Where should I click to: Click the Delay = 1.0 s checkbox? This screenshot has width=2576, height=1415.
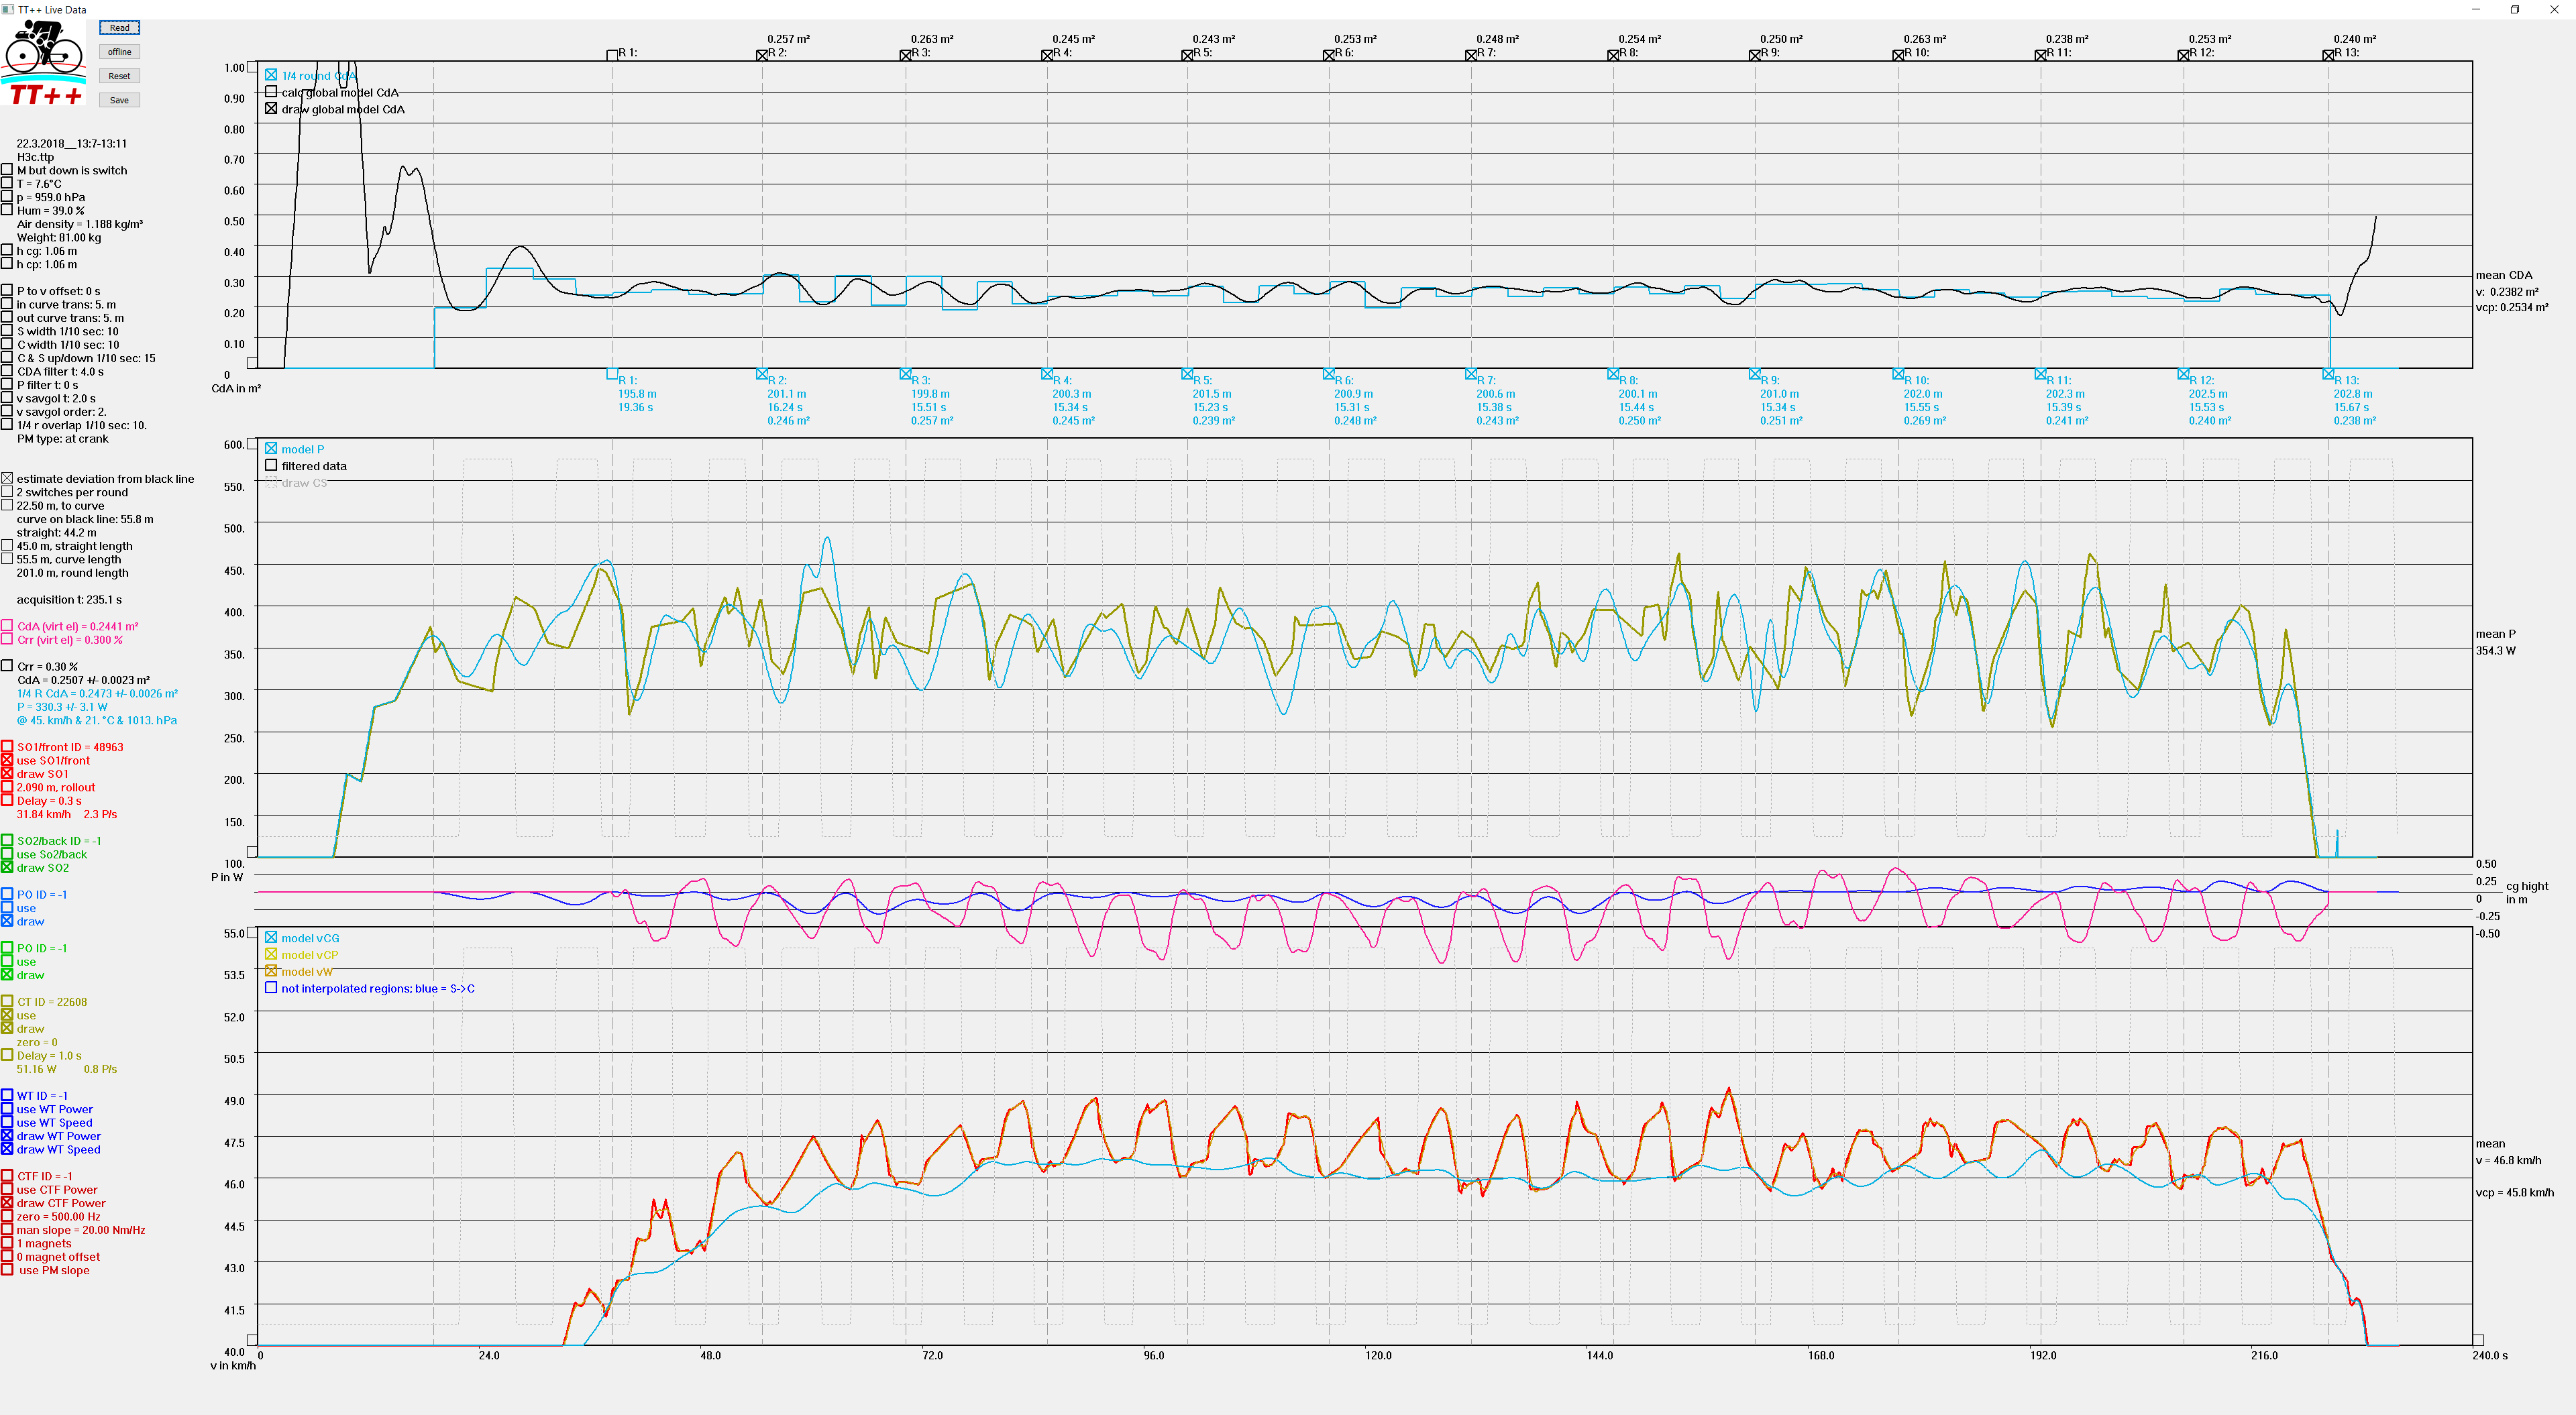7,1055
